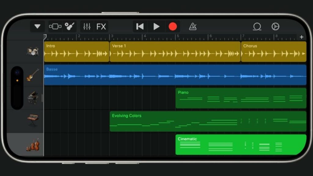Select the string ensemble track icon
The height and width of the screenshot is (176, 313).
[32, 145]
